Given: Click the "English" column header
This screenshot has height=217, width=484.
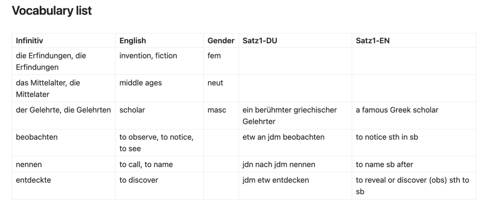Looking at the screenshot, I should [133, 41].
